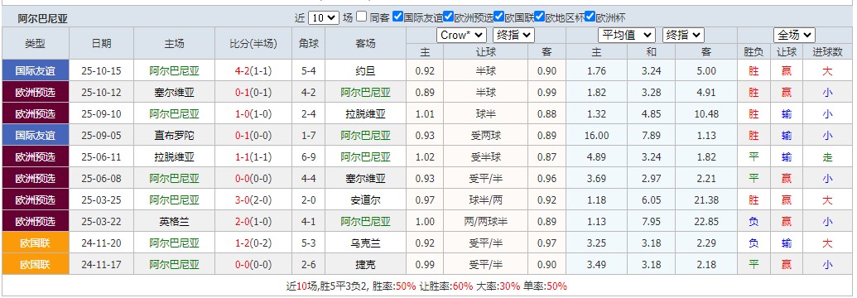
Task: Uncheck the 欧洲预选 filter checkbox
Action: 448,17
